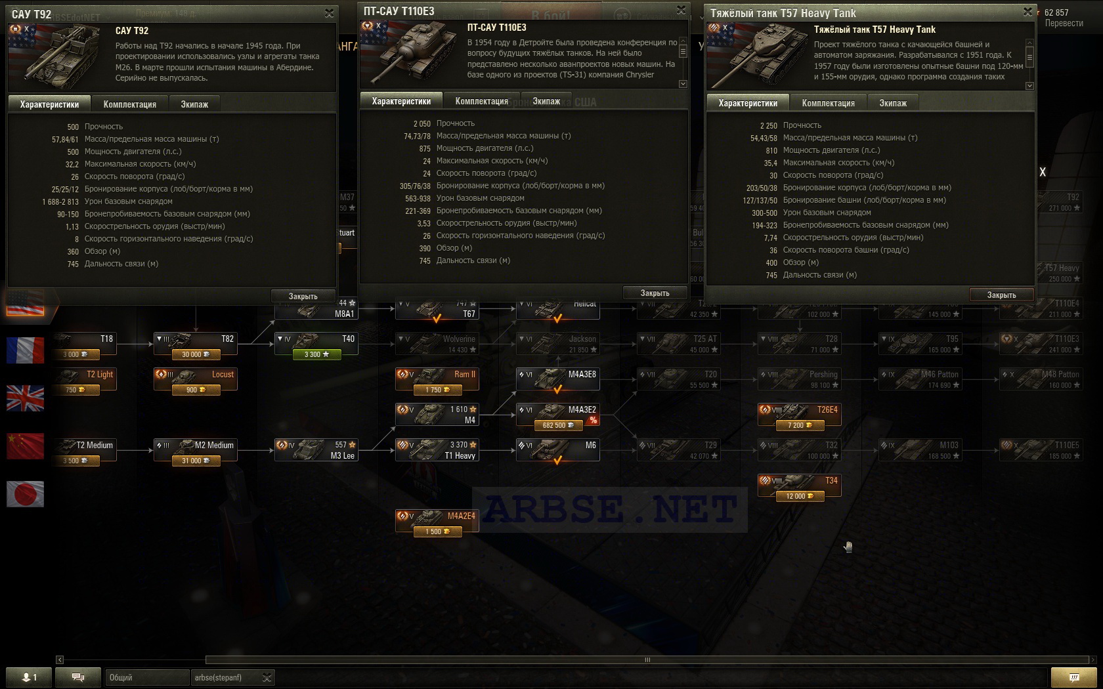
Task: Open the T82 tank node
Action: (196, 344)
